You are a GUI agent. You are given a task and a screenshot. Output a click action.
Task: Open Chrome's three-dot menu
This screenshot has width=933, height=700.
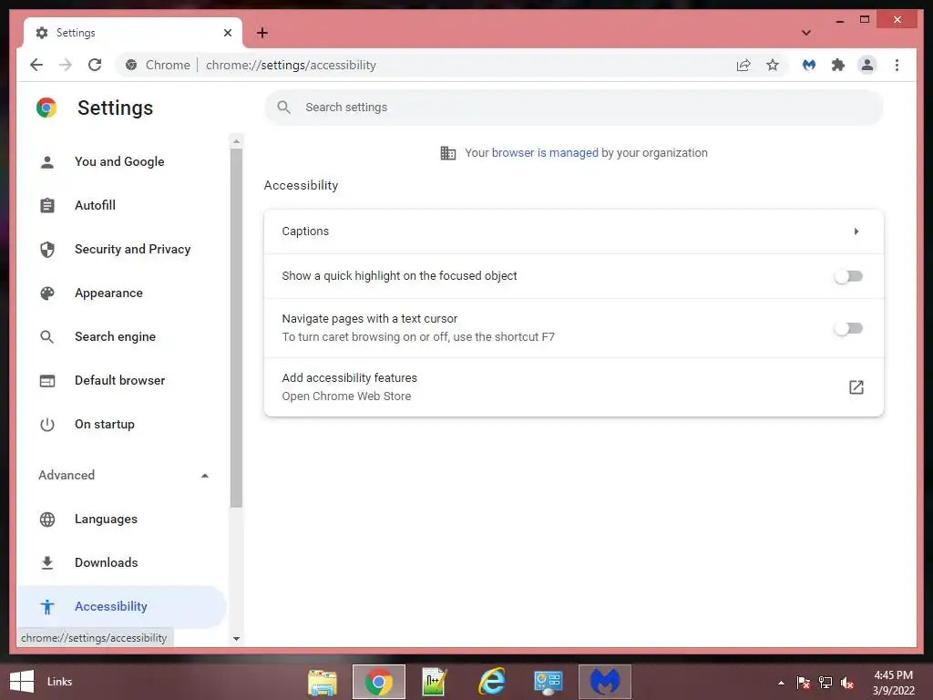897,65
